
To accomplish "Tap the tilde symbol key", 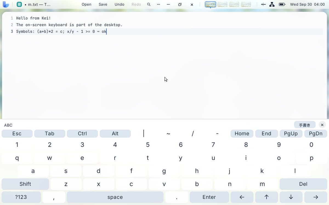I will 168,133.
